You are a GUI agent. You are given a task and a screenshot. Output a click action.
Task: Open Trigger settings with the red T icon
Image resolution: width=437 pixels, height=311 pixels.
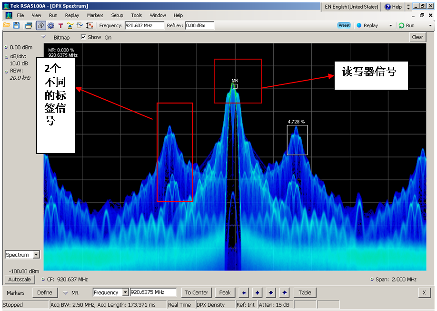60,26
